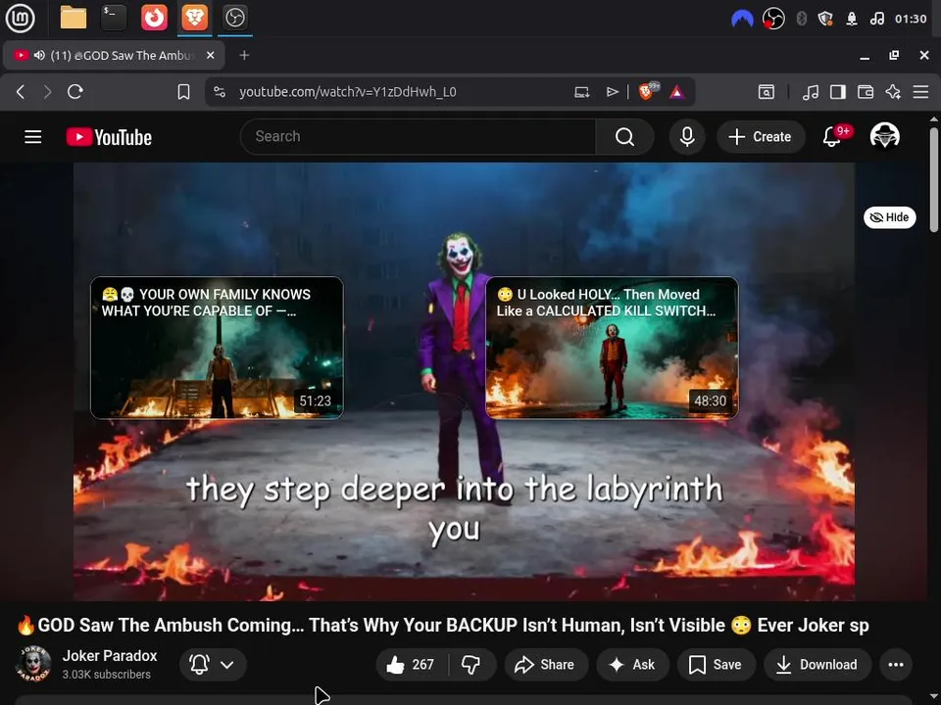Open the Joker Paradox channel name

(x=110, y=656)
